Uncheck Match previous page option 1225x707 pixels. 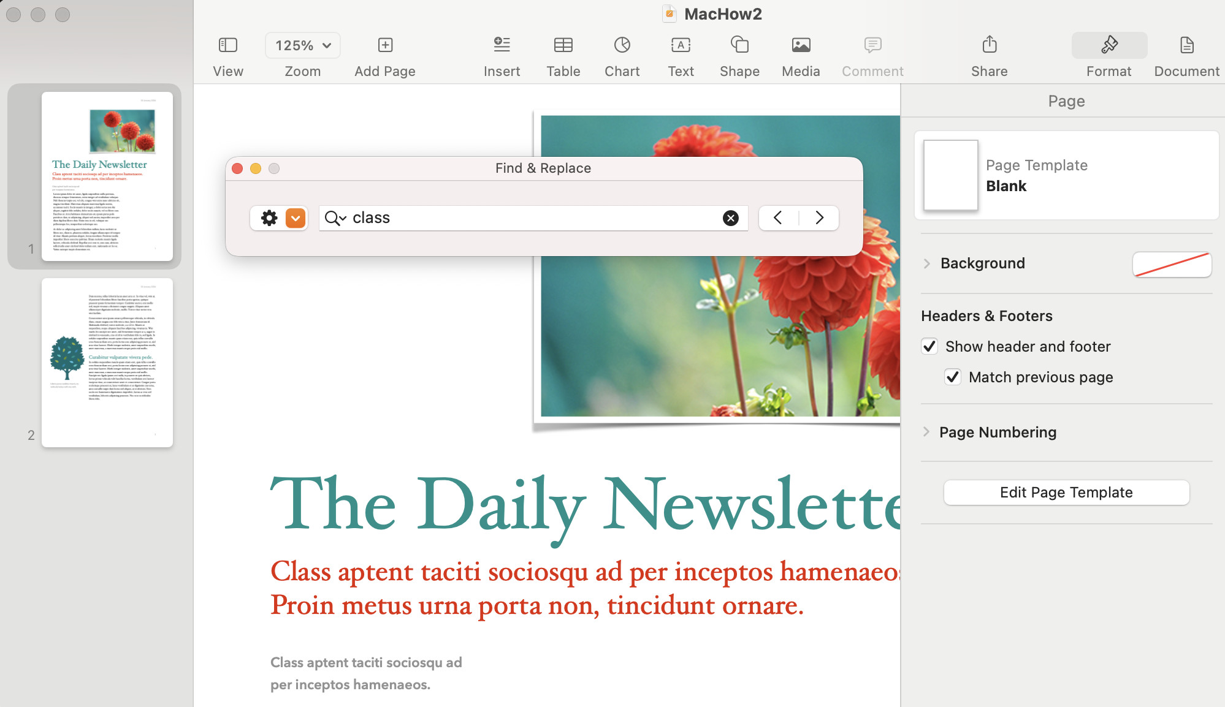(x=953, y=377)
